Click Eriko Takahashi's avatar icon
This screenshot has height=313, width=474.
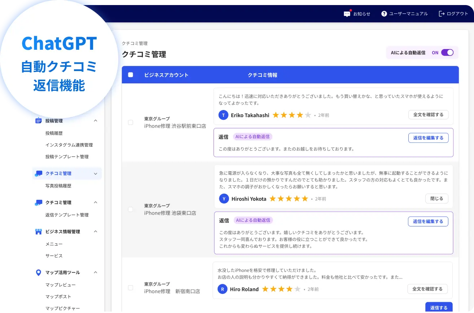click(x=223, y=115)
